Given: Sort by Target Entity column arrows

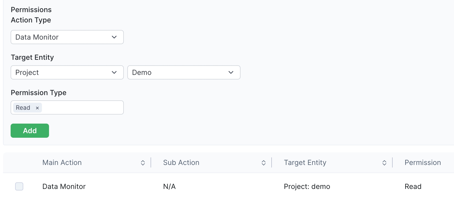Looking at the screenshot, I should [384, 163].
